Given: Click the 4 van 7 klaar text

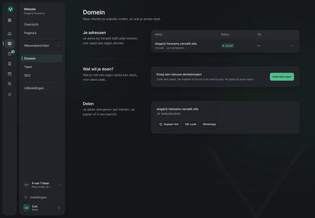Looking at the screenshot, I should pyautogui.click(x=40, y=183).
